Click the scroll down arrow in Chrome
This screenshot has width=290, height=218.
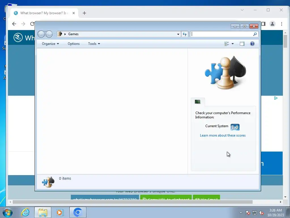[285, 197]
